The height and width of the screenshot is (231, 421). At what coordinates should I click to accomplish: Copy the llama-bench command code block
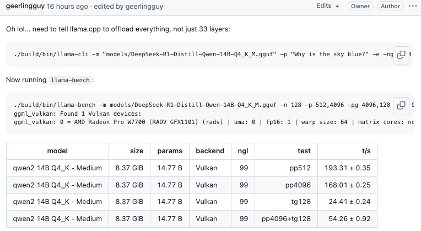(401, 105)
